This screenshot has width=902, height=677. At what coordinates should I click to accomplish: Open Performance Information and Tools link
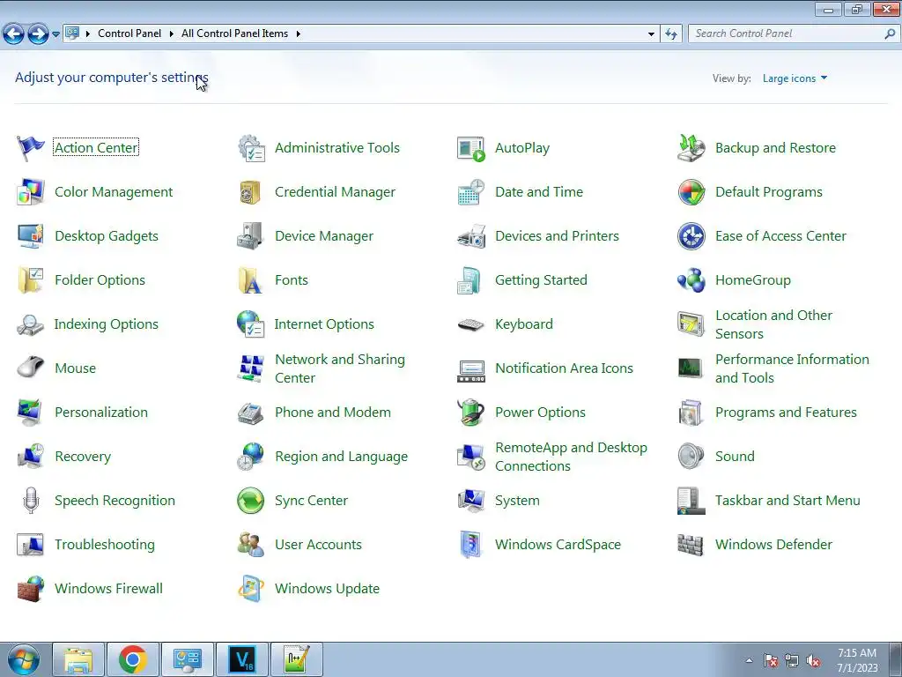(x=792, y=368)
